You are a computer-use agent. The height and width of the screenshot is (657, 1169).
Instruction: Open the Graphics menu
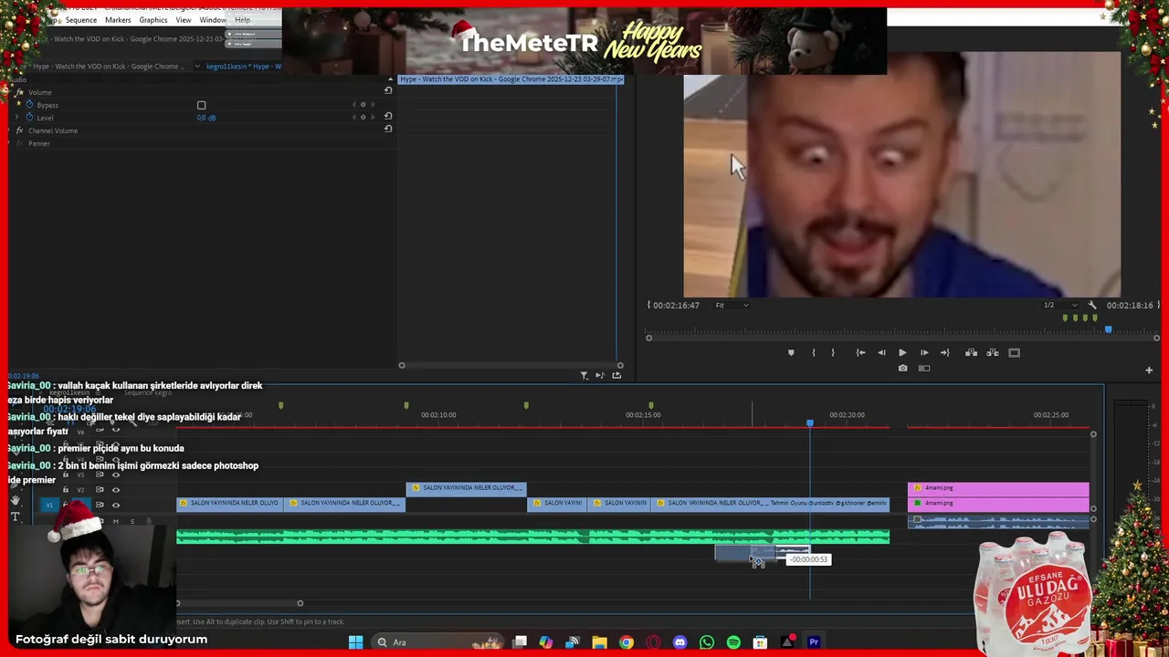(153, 20)
